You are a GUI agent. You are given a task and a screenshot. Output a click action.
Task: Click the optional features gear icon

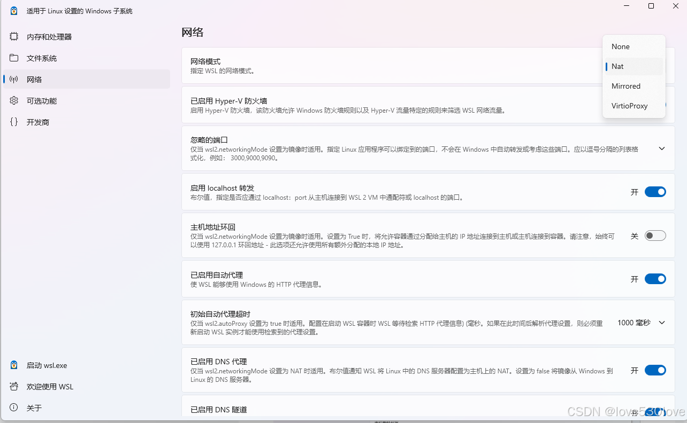(14, 101)
